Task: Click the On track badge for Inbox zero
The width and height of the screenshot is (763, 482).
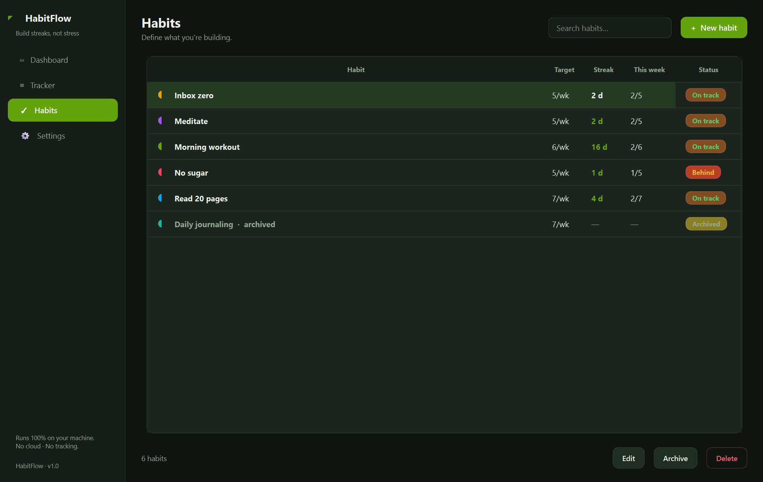Action: pyautogui.click(x=705, y=95)
